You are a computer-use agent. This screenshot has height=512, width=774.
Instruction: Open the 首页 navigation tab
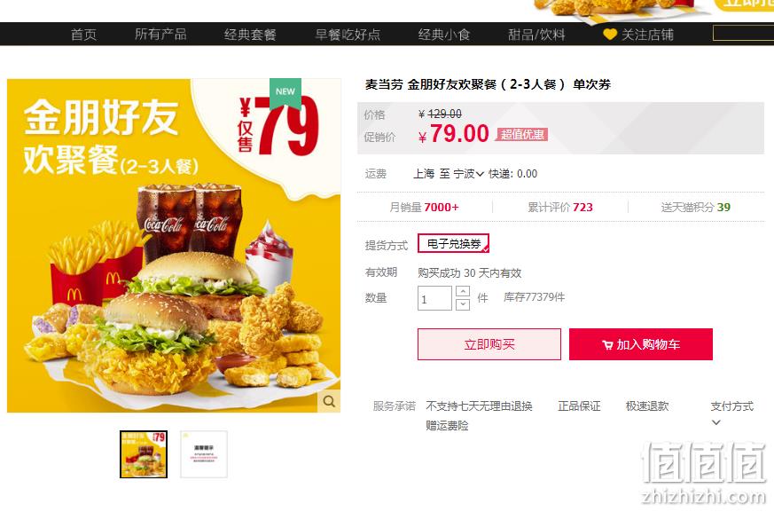pyautogui.click(x=83, y=35)
